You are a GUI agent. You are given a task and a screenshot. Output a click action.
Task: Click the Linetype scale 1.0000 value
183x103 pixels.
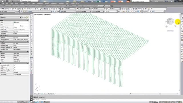pos(21,28)
